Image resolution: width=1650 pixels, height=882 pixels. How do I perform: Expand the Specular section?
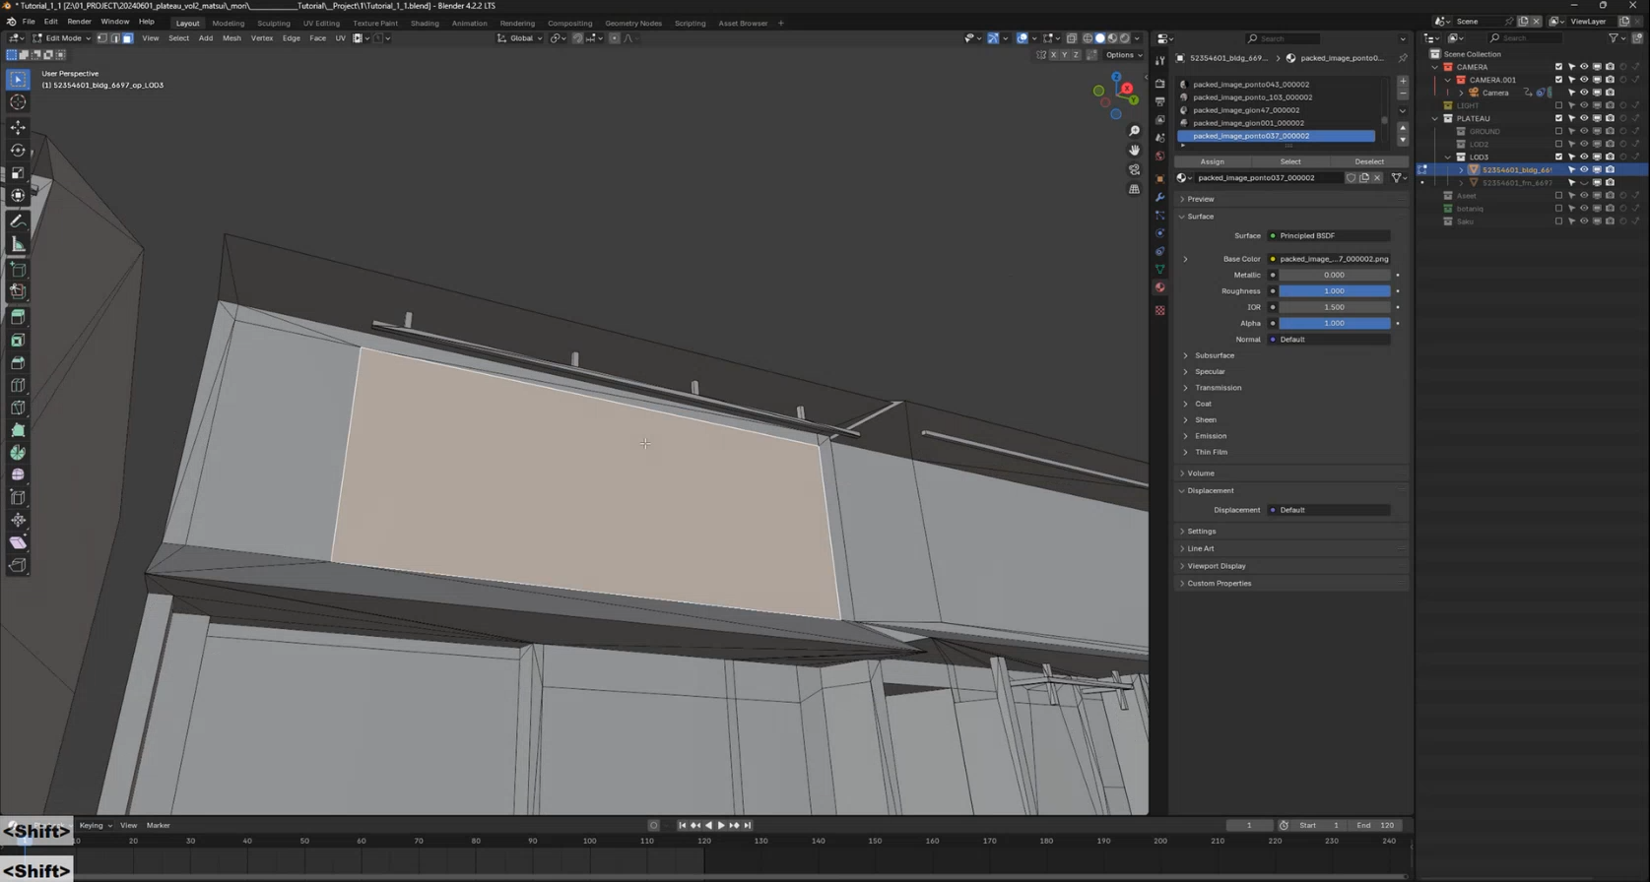click(1210, 372)
